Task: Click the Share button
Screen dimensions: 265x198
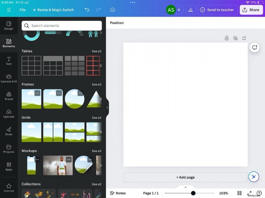Action: (251, 10)
